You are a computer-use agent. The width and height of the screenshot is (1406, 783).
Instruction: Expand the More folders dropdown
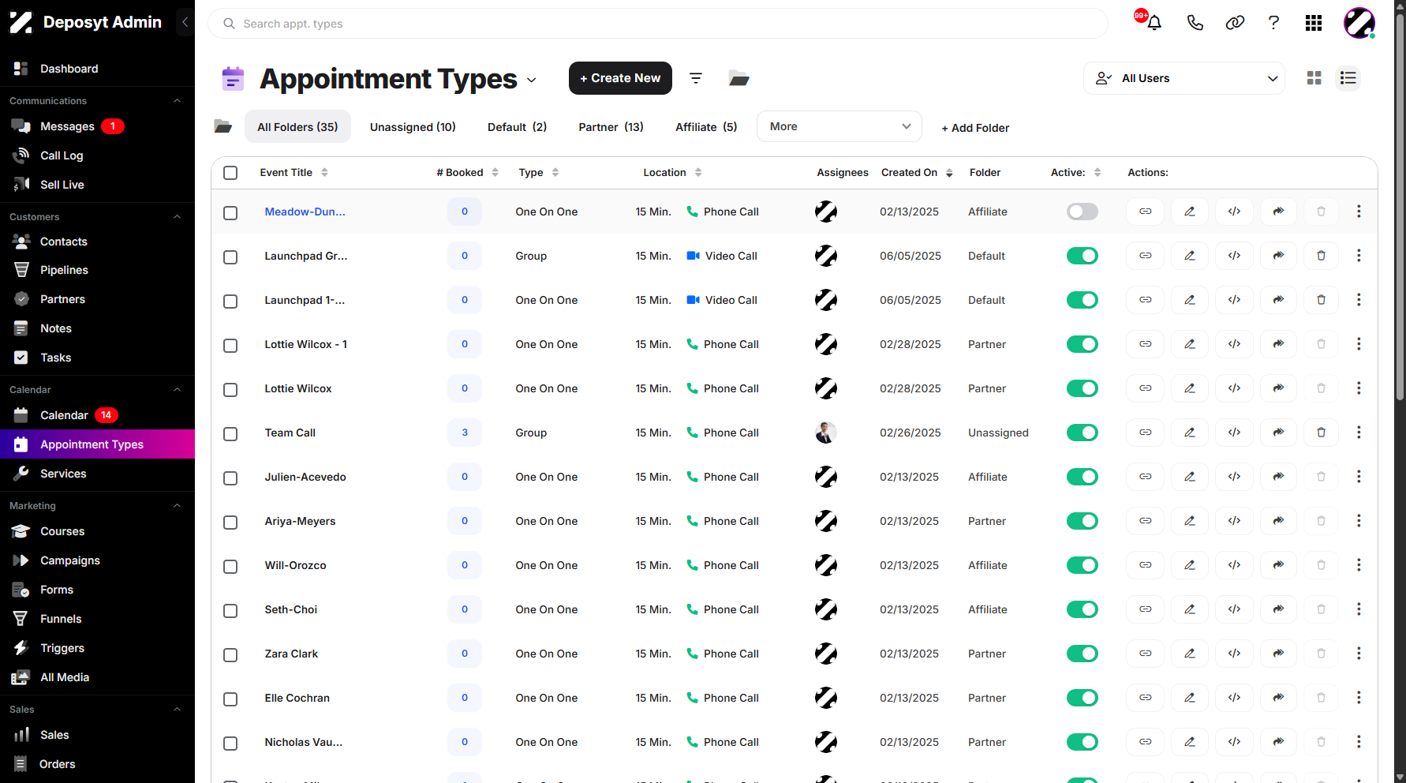[839, 126]
